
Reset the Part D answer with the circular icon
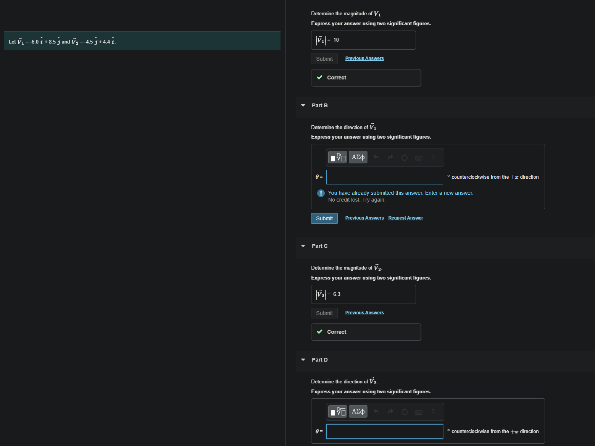(x=405, y=412)
